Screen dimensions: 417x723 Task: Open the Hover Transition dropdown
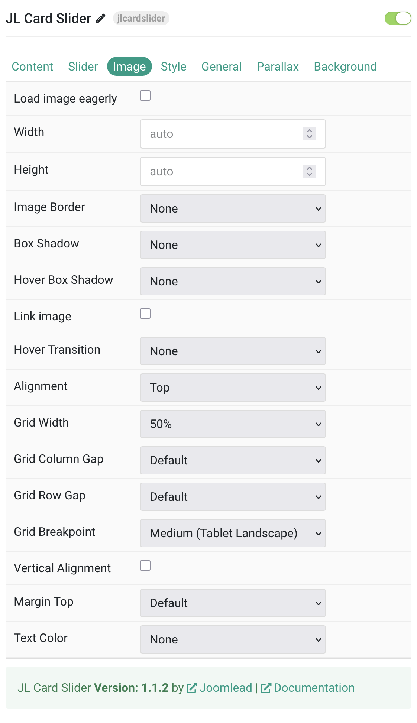tap(233, 351)
